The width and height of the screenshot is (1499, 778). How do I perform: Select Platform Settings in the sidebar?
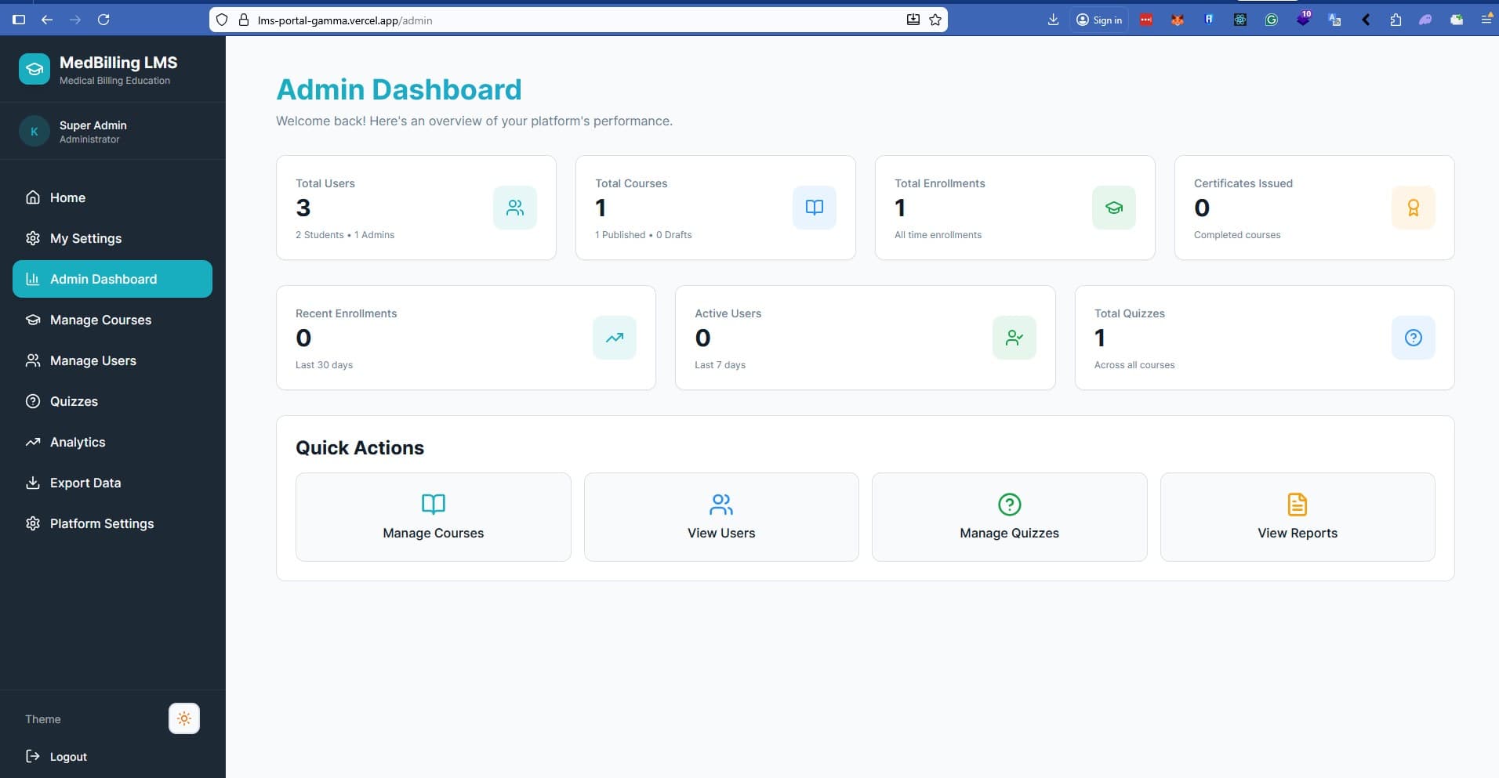click(101, 523)
